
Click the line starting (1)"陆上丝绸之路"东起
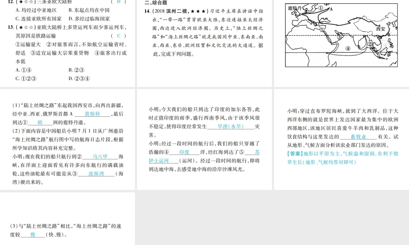pyautogui.click(x=68, y=105)
